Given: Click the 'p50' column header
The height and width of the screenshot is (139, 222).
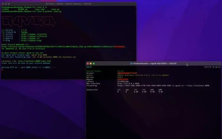Looking at the screenshot, I should click(x=152, y=90).
